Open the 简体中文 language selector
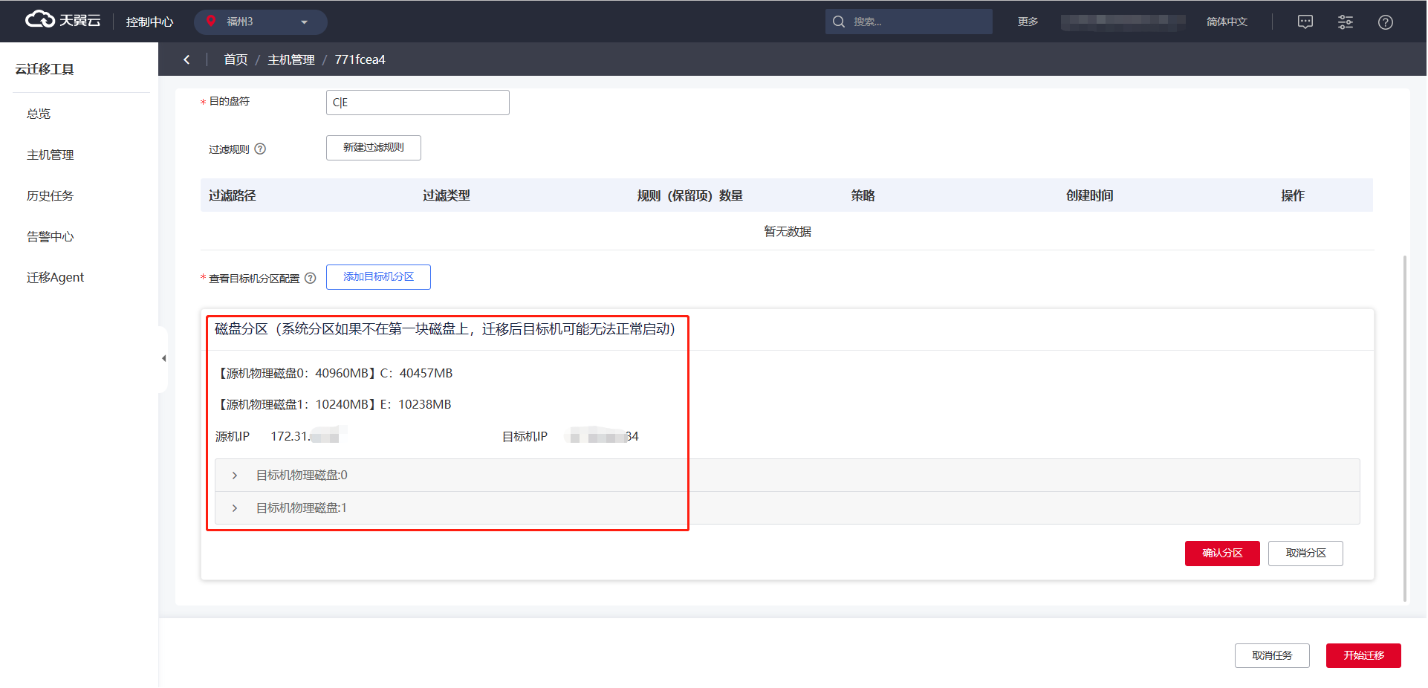The height and width of the screenshot is (688, 1428). click(1226, 22)
